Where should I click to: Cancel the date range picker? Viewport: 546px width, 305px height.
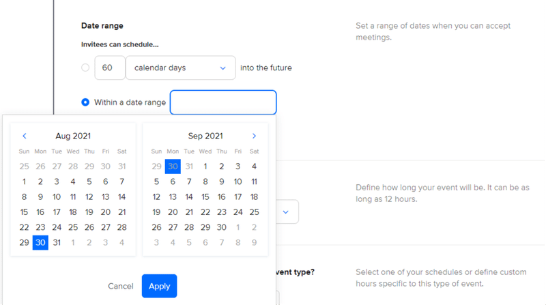pos(121,286)
